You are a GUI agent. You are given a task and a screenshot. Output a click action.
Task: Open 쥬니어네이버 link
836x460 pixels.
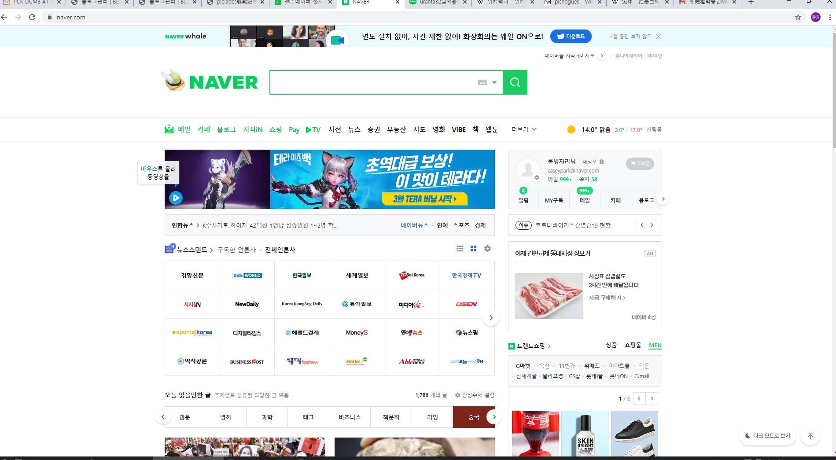[628, 56]
